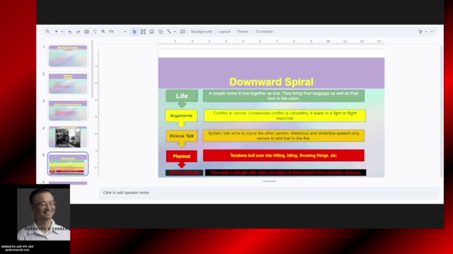Select slide 2 thumbnail in filmstrip

pyautogui.click(x=68, y=83)
